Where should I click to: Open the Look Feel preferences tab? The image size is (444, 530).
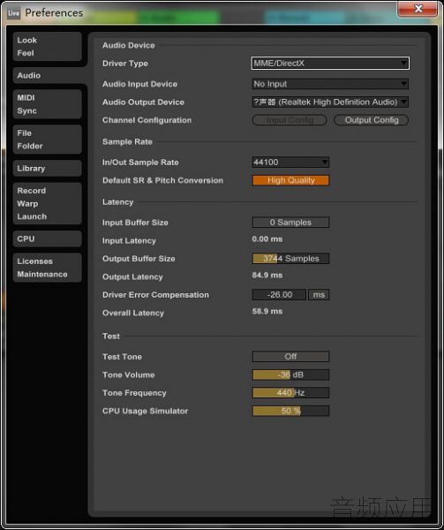(x=48, y=46)
